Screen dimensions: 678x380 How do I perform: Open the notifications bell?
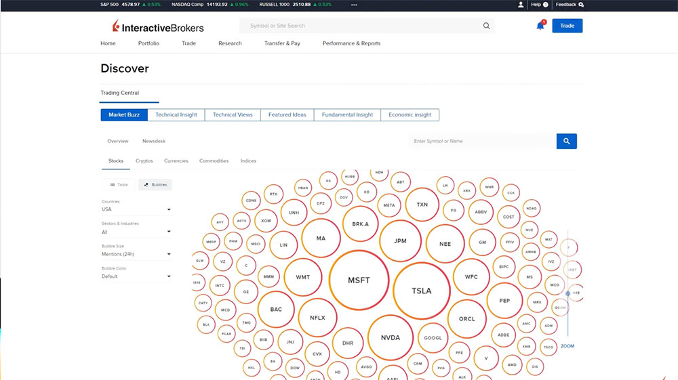540,26
